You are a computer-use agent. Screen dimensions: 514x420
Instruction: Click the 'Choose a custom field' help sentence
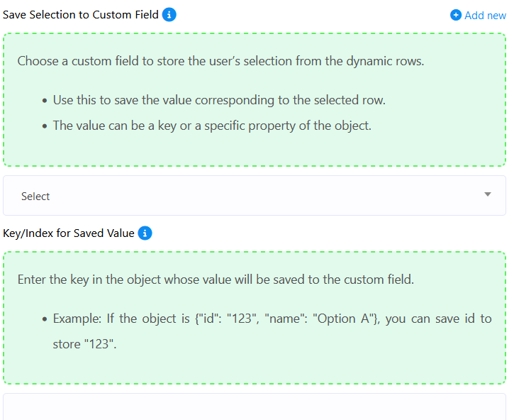pos(220,61)
